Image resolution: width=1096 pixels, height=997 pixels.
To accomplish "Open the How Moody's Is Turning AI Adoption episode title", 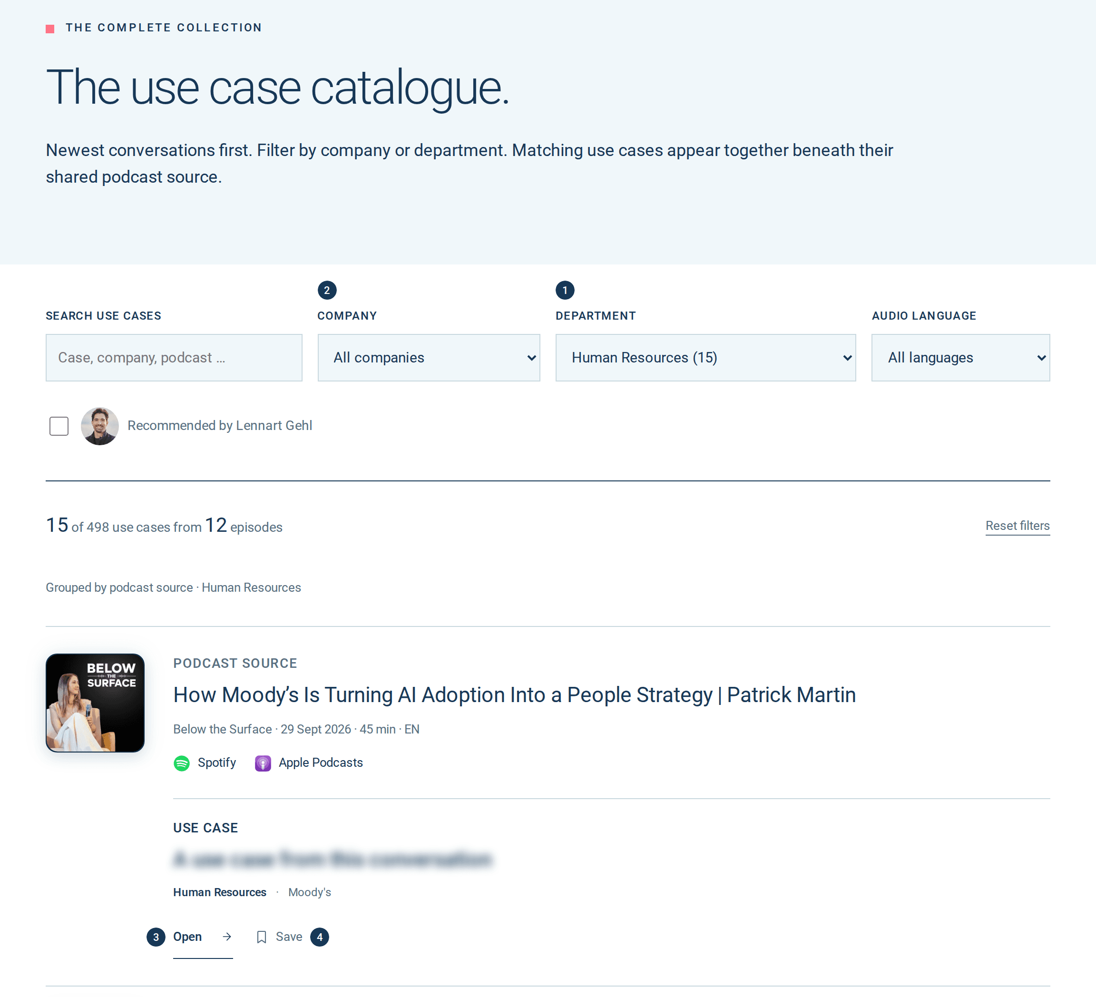I will 514,695.
